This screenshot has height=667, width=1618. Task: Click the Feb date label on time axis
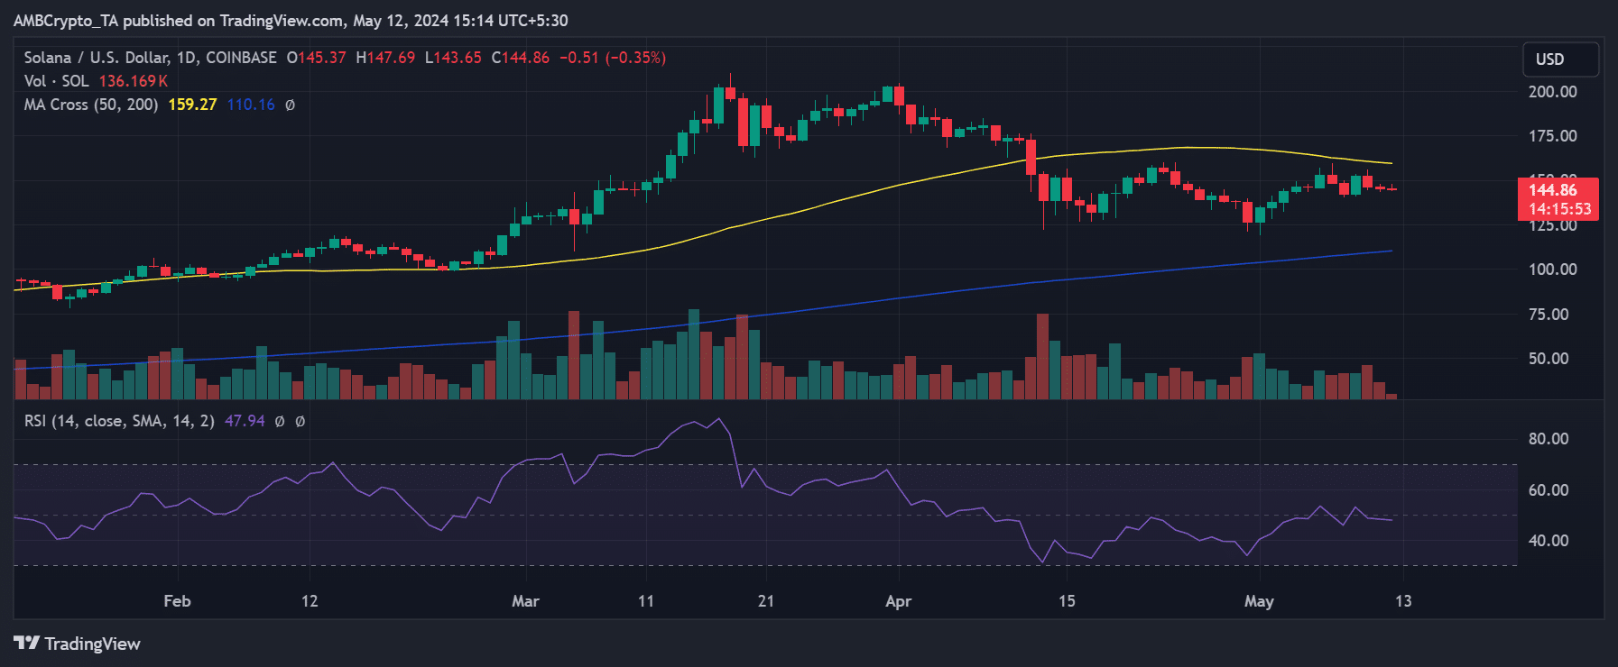coord(177,601)
